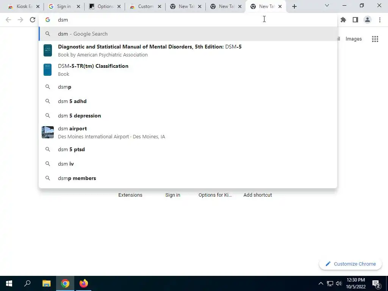Open the notification center icon
The image size is (388, 291).
(x=376, y=283)
